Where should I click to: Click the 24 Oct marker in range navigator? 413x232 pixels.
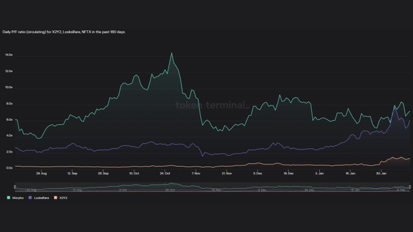(x=170, y=190)
